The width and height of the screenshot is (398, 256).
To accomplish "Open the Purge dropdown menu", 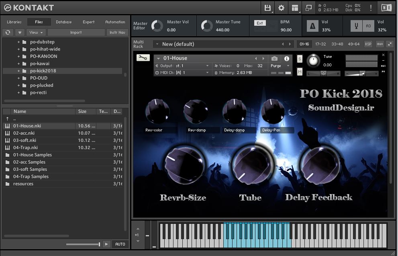I will coord(280,66).
